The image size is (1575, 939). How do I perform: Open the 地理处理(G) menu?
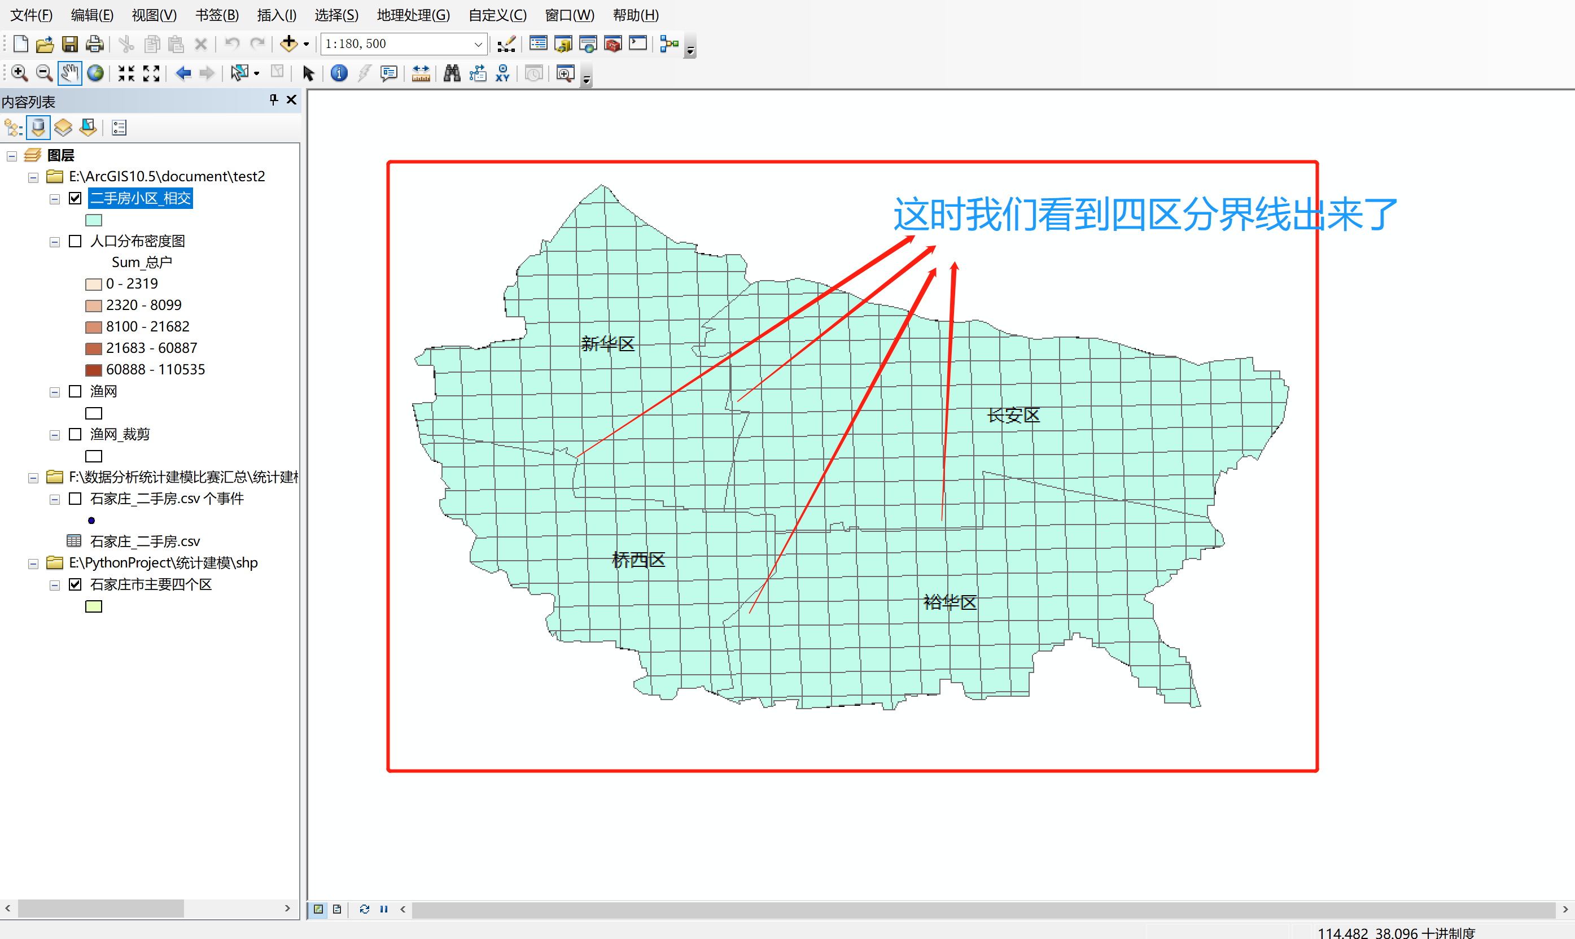(414, 15)
